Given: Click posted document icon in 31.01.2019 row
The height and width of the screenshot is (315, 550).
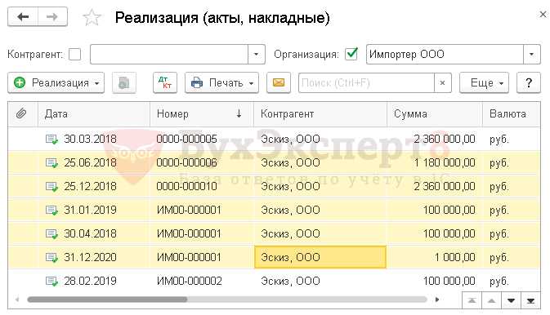Looking at the screenshot, I should coord(52,211).
